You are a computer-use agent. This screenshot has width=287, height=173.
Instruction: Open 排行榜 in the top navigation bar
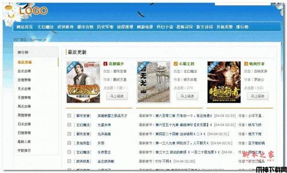(x=243, y=27)
